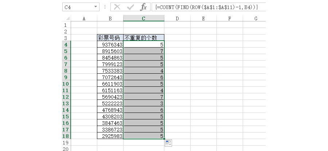Select column D header
This screenshot has width=328, height=151.
point(177,19)
